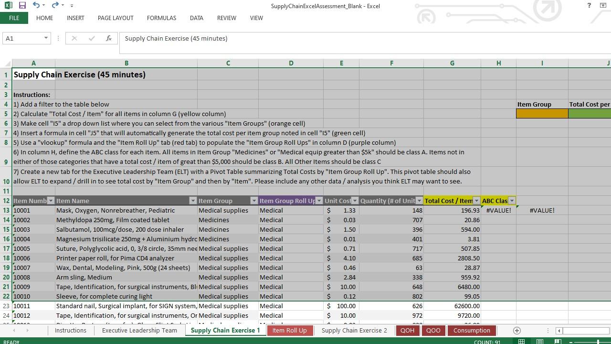
Task: Click inside the Name Box field
Action: pyautogui.click(x=21, y=38)
